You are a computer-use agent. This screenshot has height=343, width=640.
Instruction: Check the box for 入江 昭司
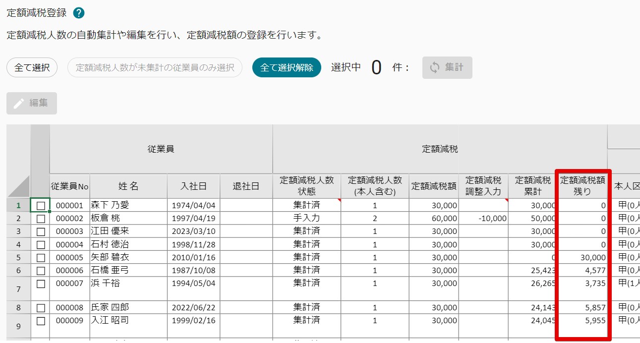(41, 321)
